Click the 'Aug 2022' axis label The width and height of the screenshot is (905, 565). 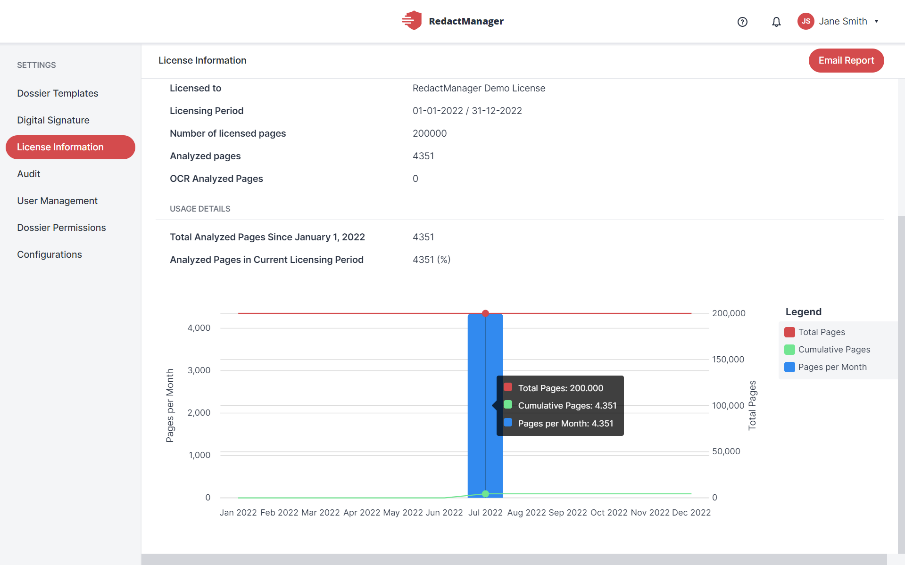(526, 513)
